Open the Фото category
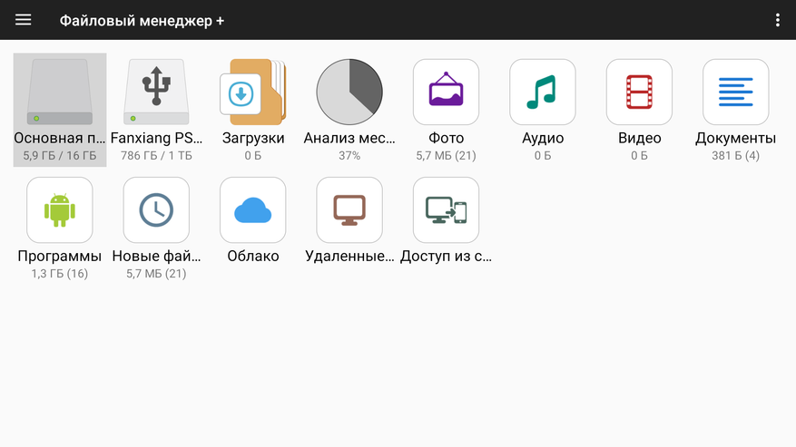 (446, 92)
